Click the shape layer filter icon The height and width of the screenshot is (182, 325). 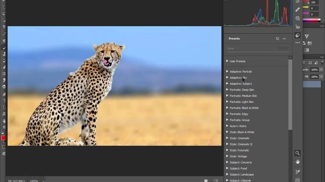pyautogui.click(x=310, y=63)
